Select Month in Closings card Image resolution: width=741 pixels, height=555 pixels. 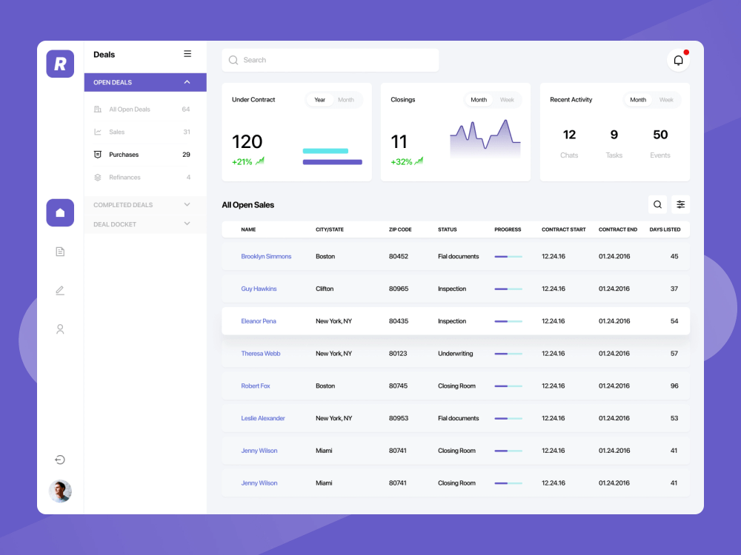click(479, 100)
